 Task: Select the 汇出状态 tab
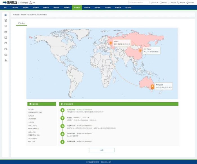coord(21,24)
